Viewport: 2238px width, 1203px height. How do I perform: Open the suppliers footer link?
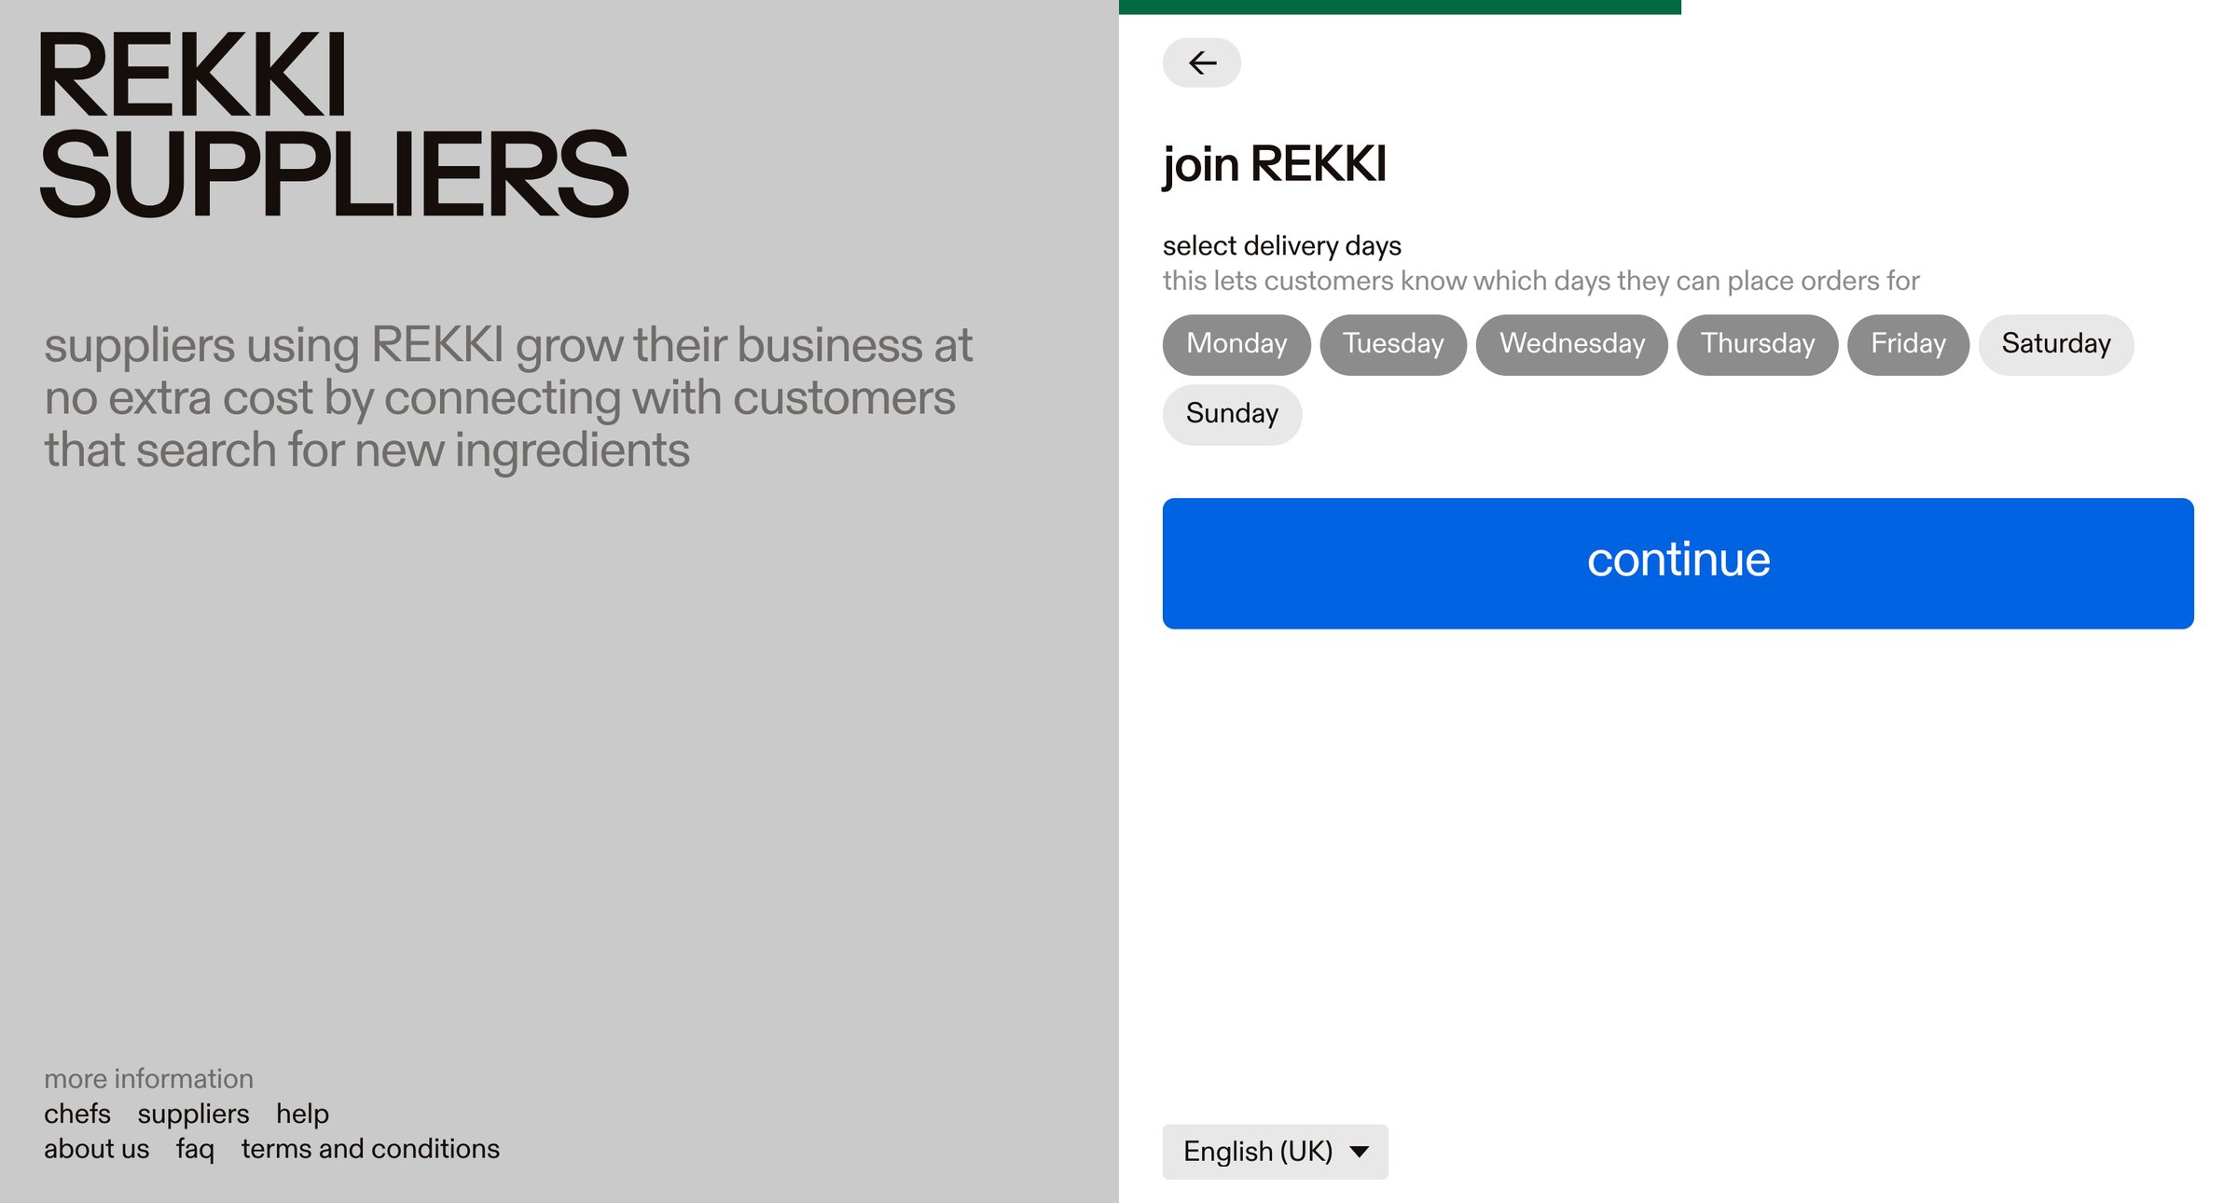pos(193,1114)
